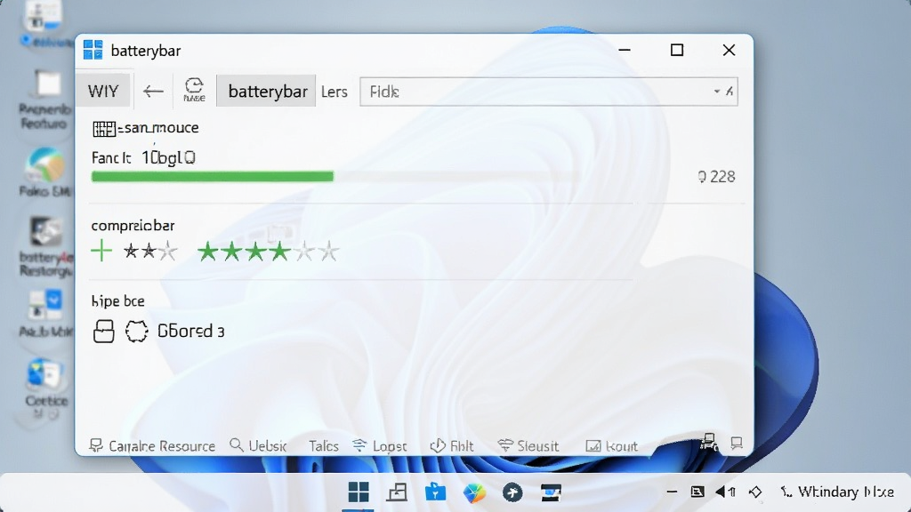
Task: Maximize the batterybar window
Action: click(677, 50)
